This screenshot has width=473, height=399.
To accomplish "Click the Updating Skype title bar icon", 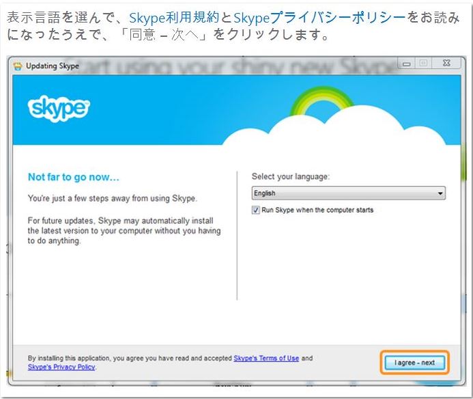I will (18, 66).
